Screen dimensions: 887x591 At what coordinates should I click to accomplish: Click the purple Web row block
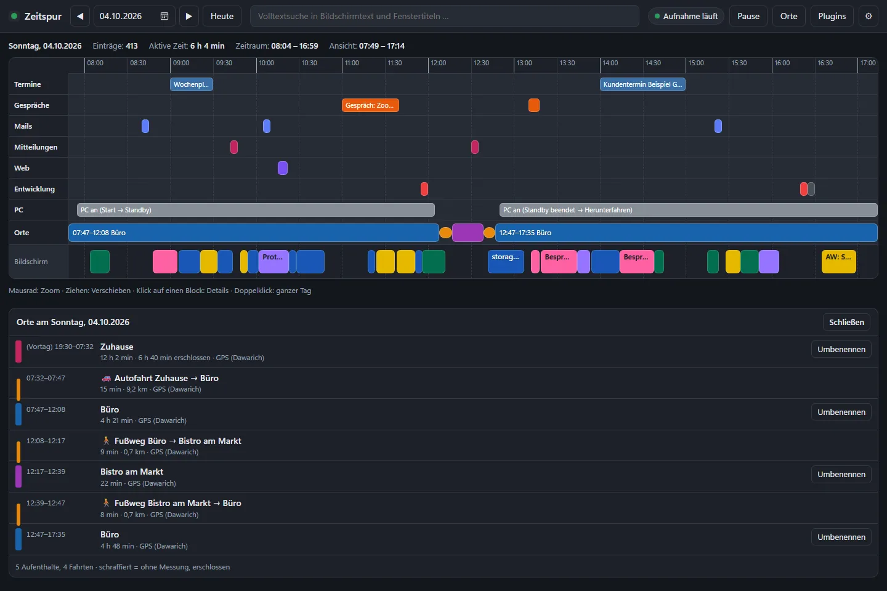tap(283, 168)
